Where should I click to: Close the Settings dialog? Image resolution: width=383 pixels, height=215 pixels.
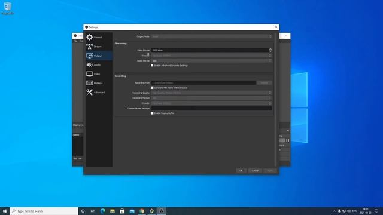[276, 27]
